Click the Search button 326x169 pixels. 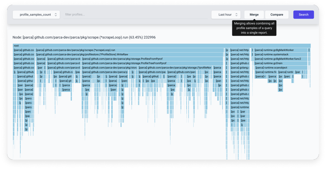(303, 14)
